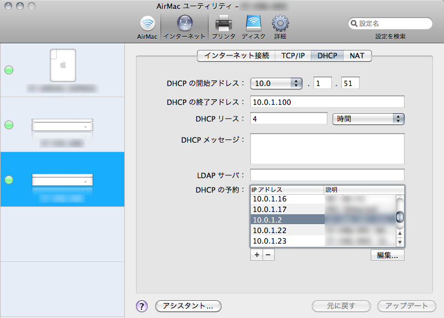This screenshot has height=318, width=444.
Task: Select the AirMac Express device in sidebar
Action: coord(62,69)
